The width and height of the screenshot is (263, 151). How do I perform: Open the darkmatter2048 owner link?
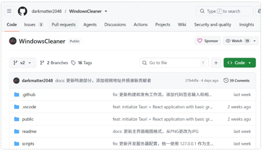47,11
